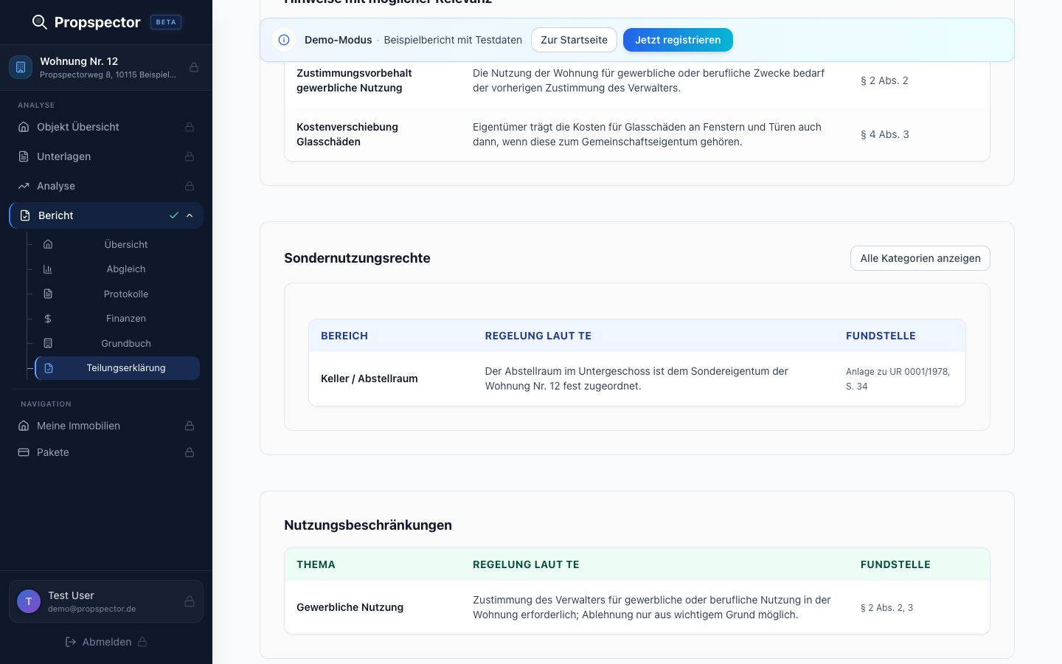Click the Jetzt registrieren button
The width and height of the screenshot is (1062, 664).
[x=678, y=40]
